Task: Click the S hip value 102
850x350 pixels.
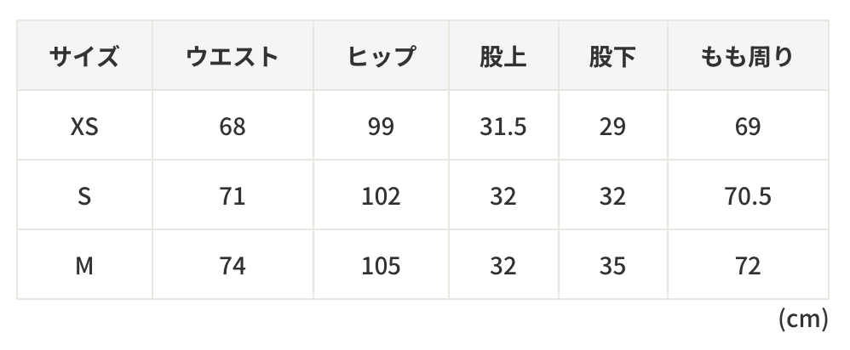Action: click(x=381, y=196)
